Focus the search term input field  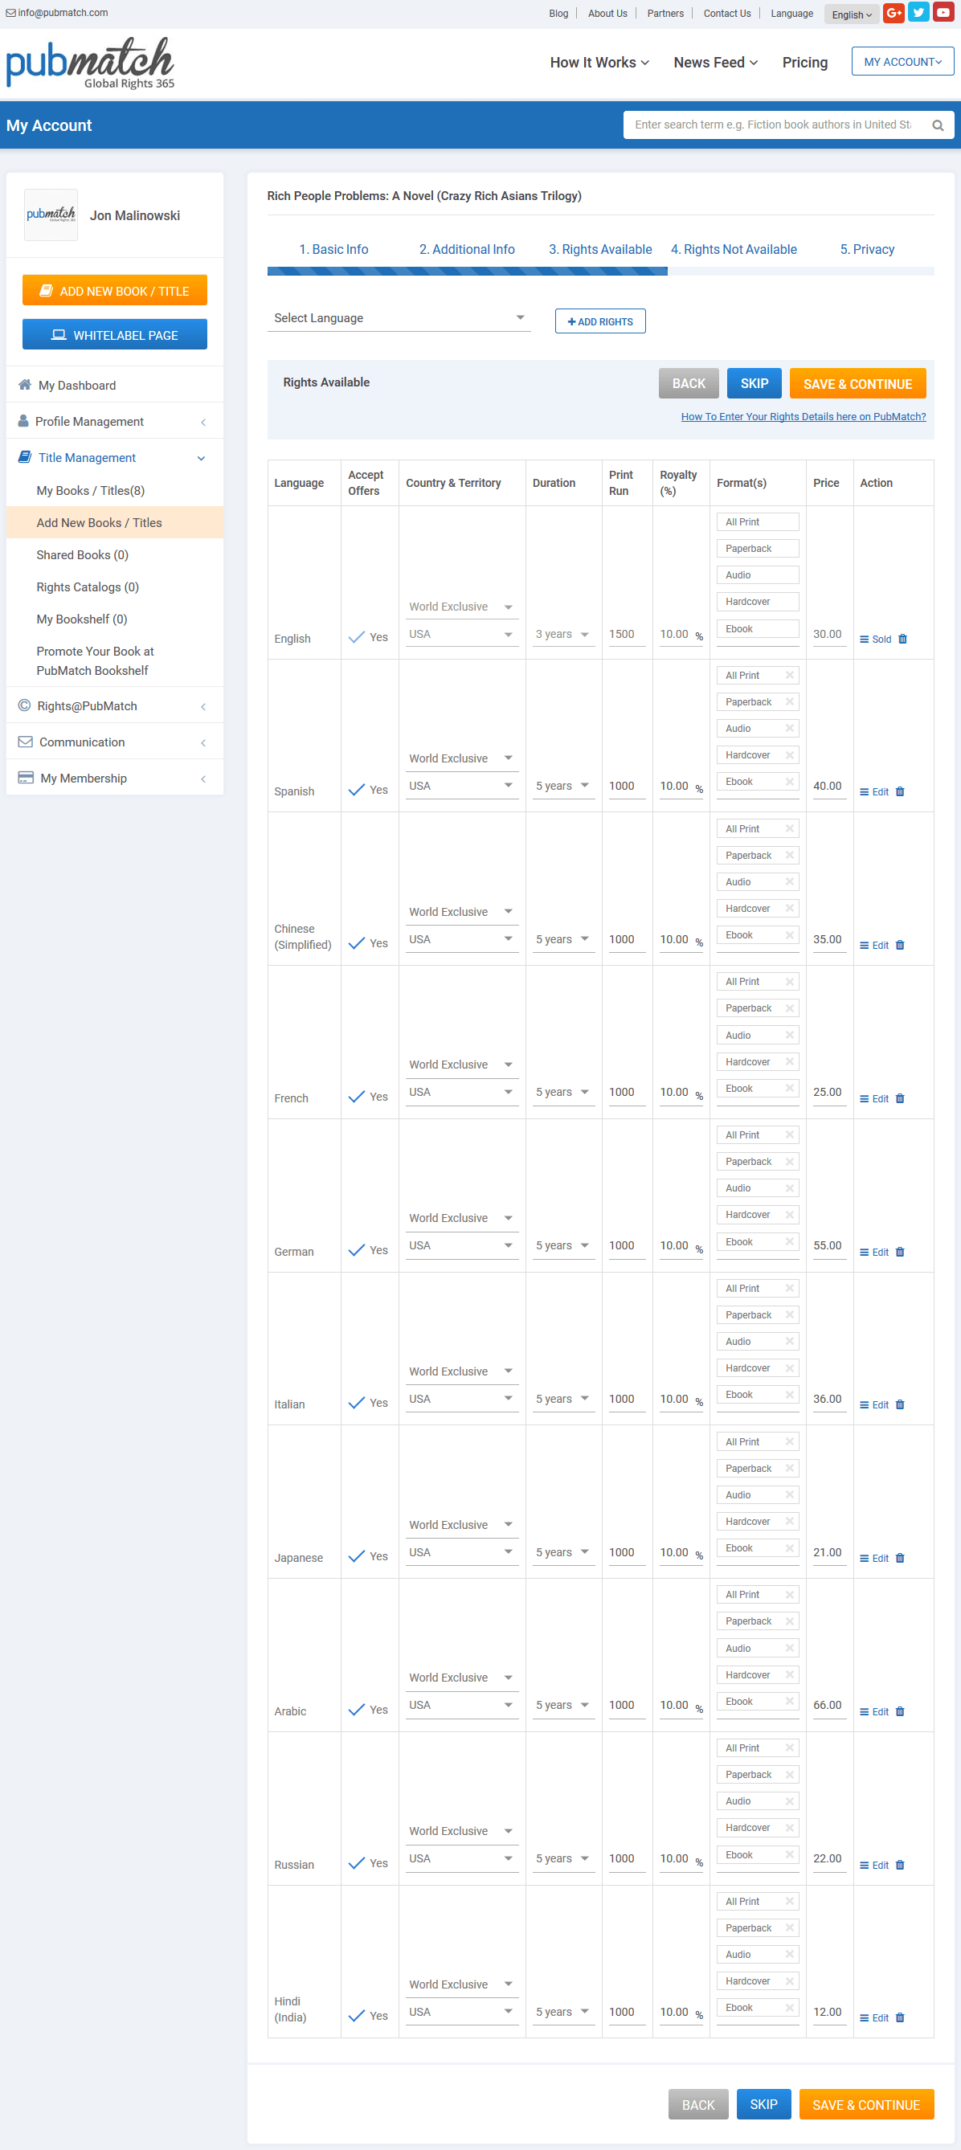click(x=774, y=125)
